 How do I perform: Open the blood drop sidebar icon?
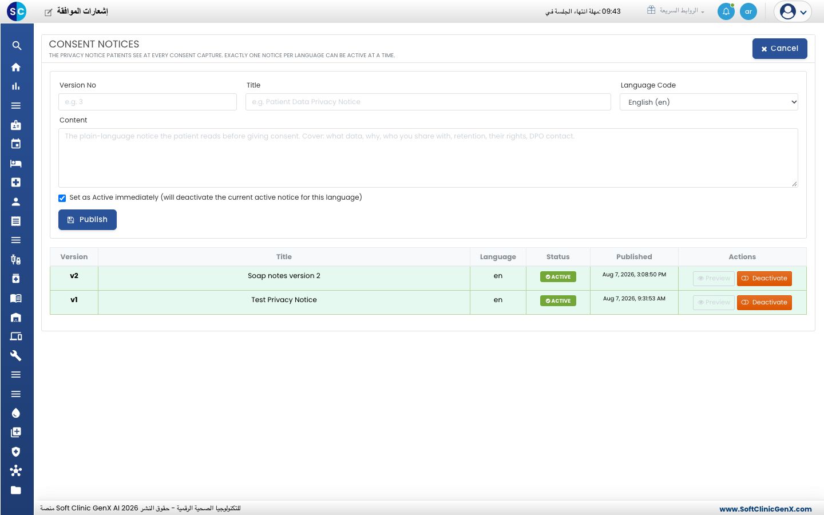coord(16,413)
